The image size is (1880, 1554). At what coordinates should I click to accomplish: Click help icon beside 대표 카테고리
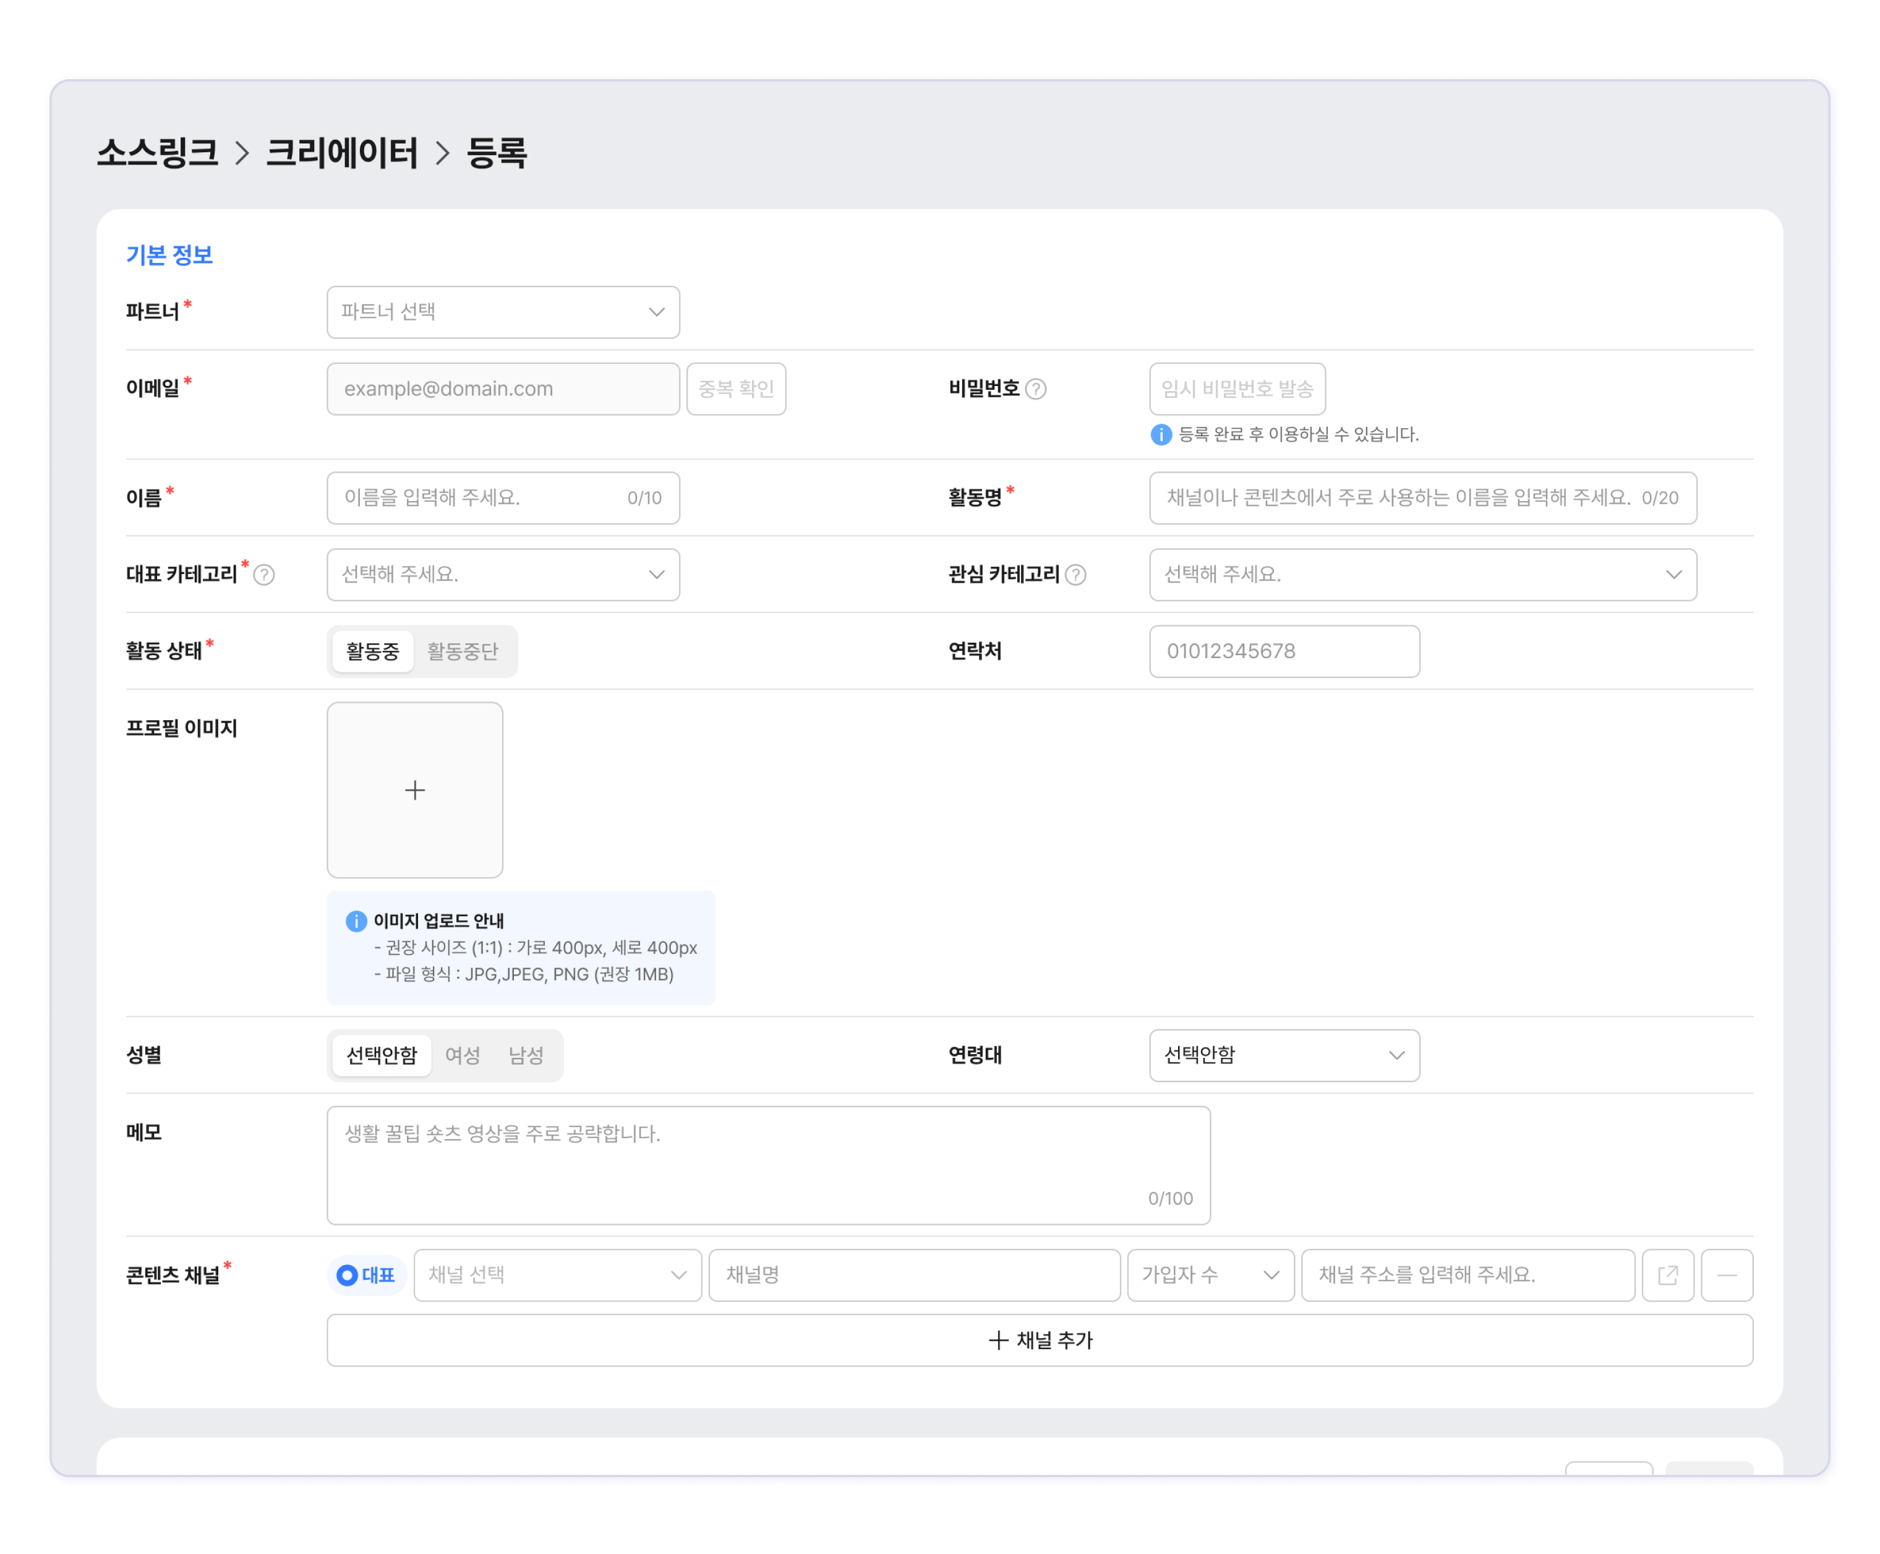tap(264, 575)
